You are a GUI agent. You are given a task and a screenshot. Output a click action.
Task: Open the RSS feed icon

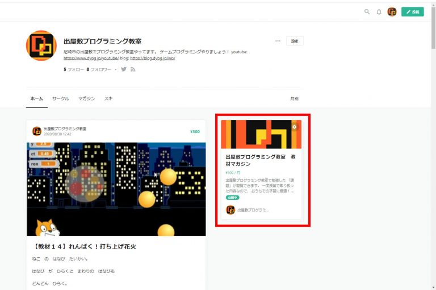click(x=133, y=69)
